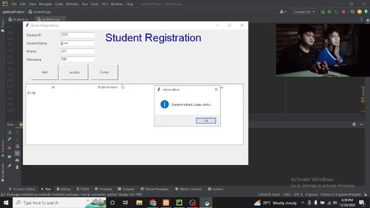Open the Window menu in PyCharm
This screenshot has width=370, height=208.
pos(117,4)
